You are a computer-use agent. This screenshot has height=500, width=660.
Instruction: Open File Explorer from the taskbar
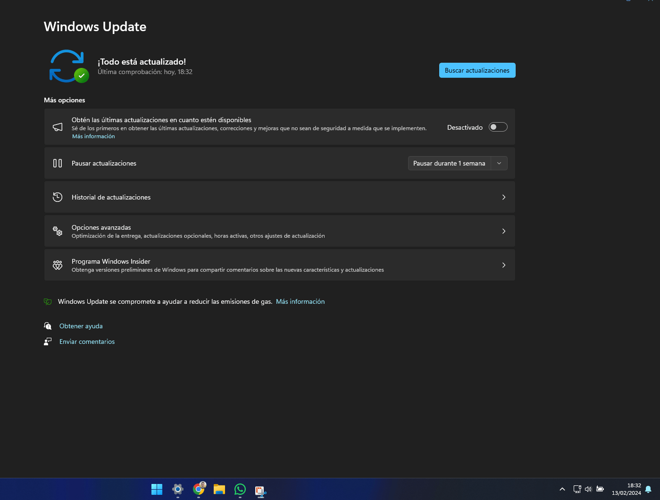coord(219,489)
